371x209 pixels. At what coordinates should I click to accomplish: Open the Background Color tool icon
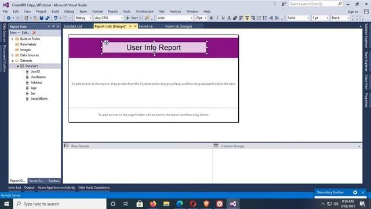[235, 18]
